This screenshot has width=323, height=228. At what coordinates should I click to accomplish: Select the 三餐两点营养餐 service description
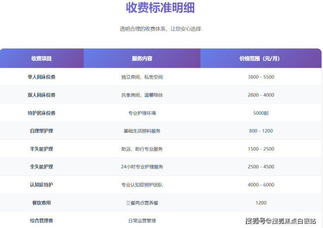142,203
